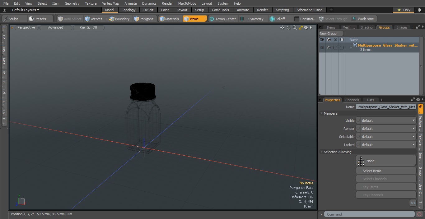The width and height of the screenshot is (425, 219).
Task: Expand the Multipurpose_Glass_Shaker group tree
Action: 351,48
